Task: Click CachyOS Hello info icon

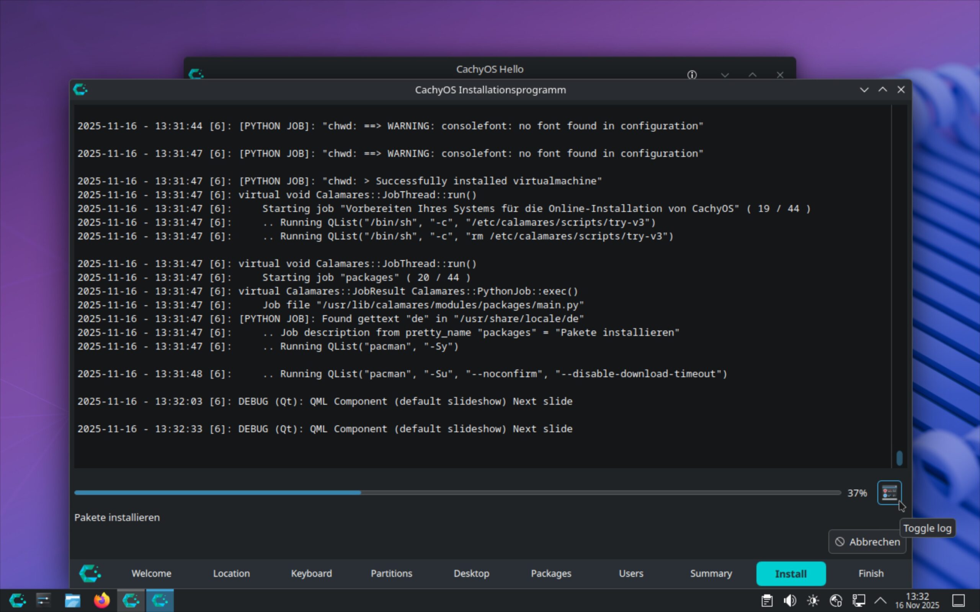Action: pyautogui.click(x=692, y=75)
